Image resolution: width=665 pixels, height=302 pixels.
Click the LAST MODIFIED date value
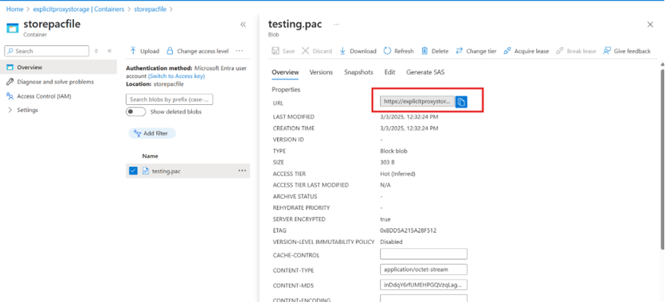[x=409, y=117]
